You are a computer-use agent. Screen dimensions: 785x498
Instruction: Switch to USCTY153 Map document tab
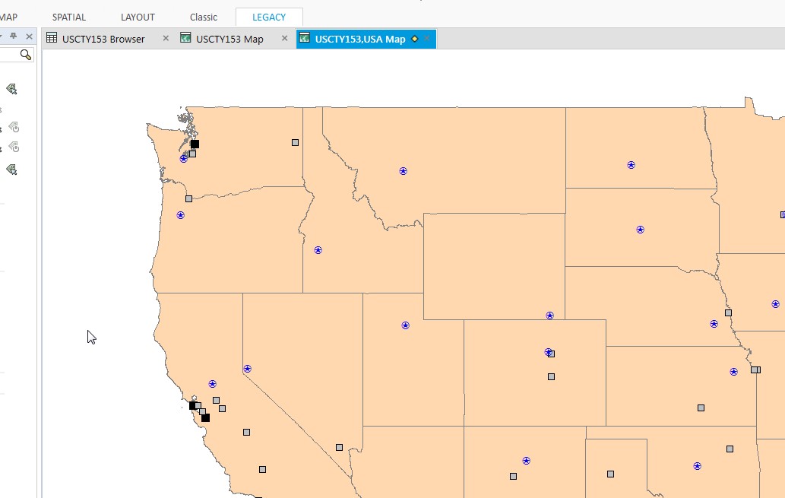pyautogui.click(x=229, y=39)
